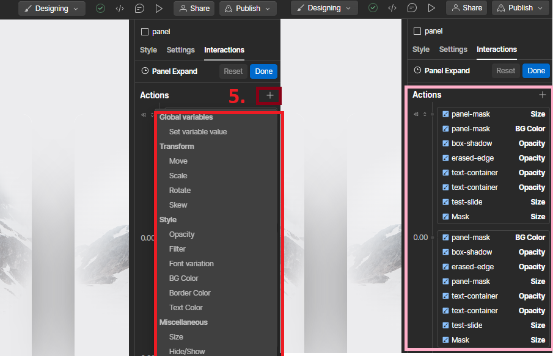Choose Set variable value from the menu
Image resolution: width=553 pixels, height=356 pixels.
coord(198,132)
